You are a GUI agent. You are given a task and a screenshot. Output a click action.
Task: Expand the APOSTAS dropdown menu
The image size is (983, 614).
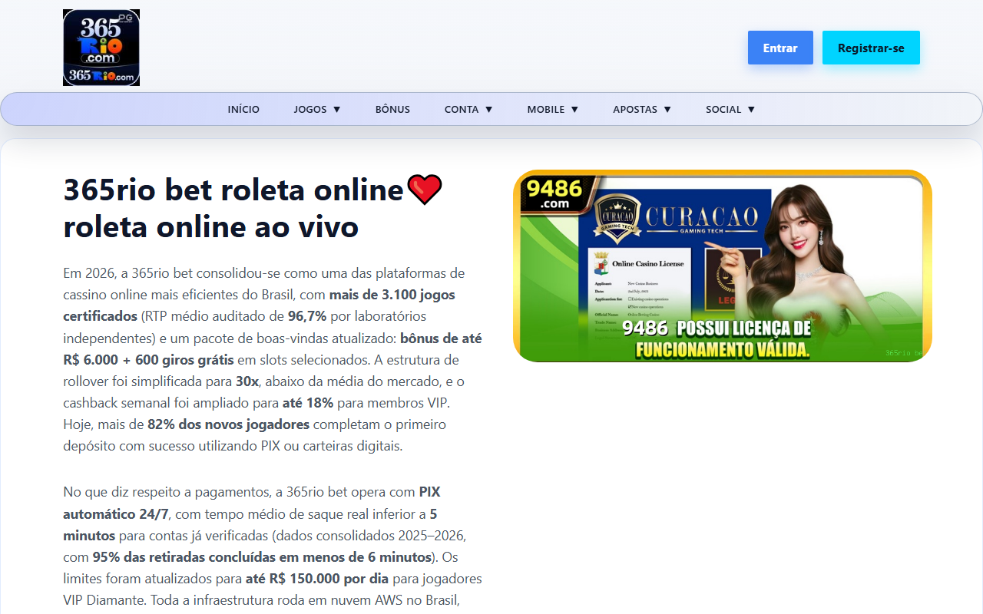(x=642, y=109)
